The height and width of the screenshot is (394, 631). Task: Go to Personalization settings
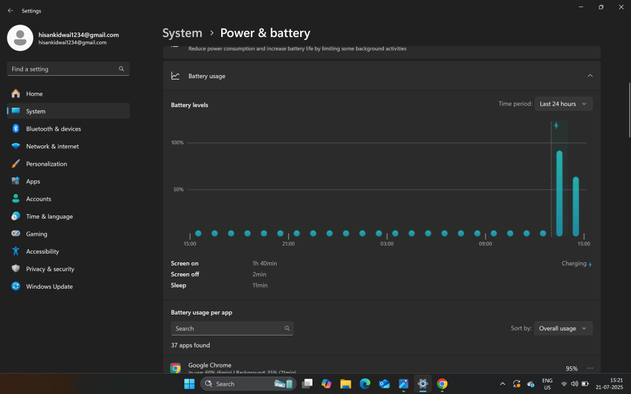click(x=46, y=164)
